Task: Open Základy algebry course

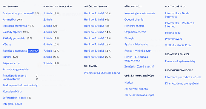Action: [12, 32]
